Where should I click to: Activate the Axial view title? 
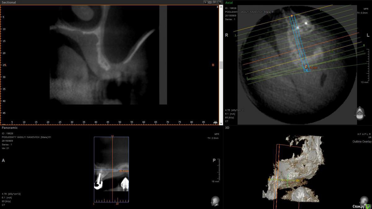[229, 2]
